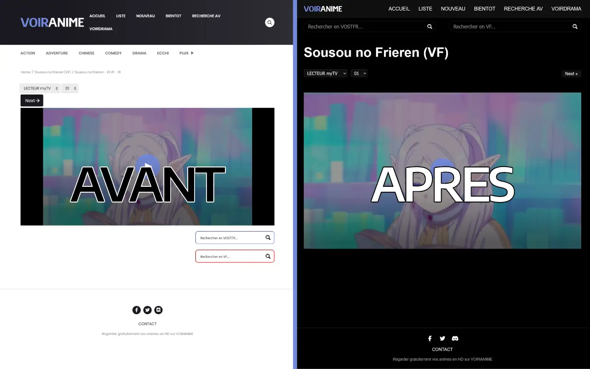
Task: Open the LECTEUR myTV dropdown in APRES panel
Action: coord(325,73)
